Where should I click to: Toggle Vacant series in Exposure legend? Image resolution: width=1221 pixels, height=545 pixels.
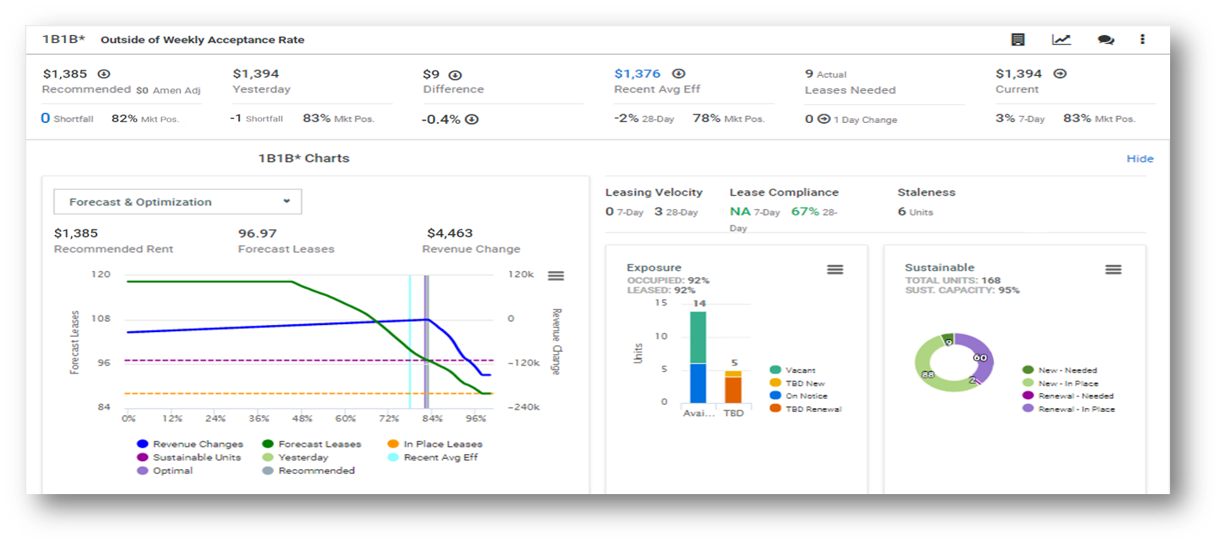pyautogui.click(x=800, y=370)
